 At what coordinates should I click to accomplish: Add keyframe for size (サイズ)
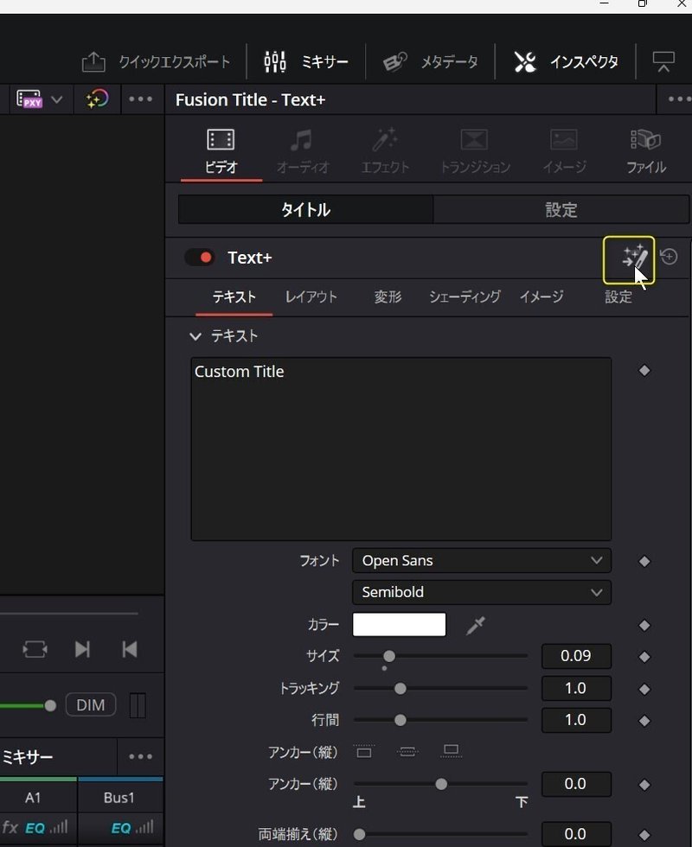click(644, 657)
